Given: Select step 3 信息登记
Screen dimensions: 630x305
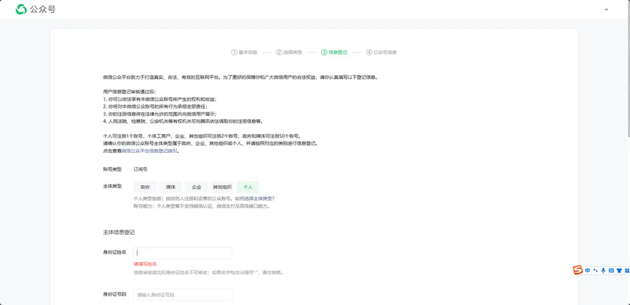Looking at the screenshot, I should tap(334, 52).
